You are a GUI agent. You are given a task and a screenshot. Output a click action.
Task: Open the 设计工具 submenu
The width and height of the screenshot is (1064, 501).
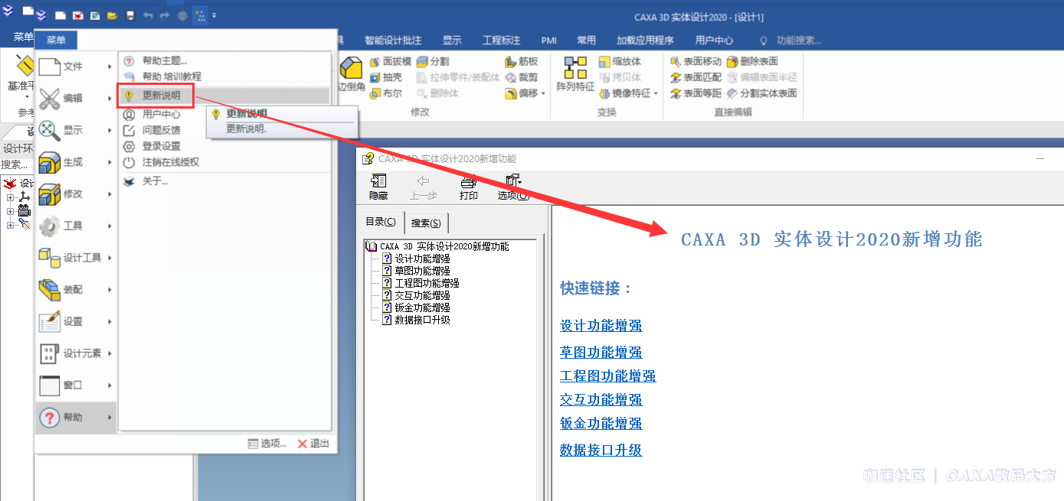click(76, 258)
